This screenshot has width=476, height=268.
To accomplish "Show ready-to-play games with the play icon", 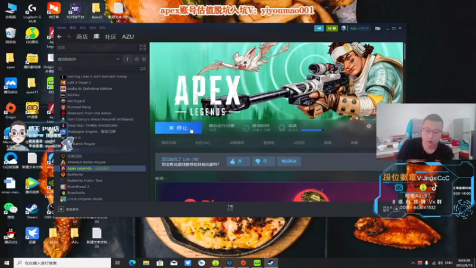I will pyautogui.click(x=143, y=59).
